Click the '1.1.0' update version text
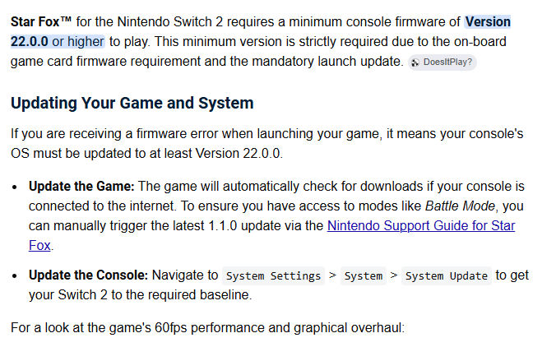This screenshot has width=556, height=347. 223,226
